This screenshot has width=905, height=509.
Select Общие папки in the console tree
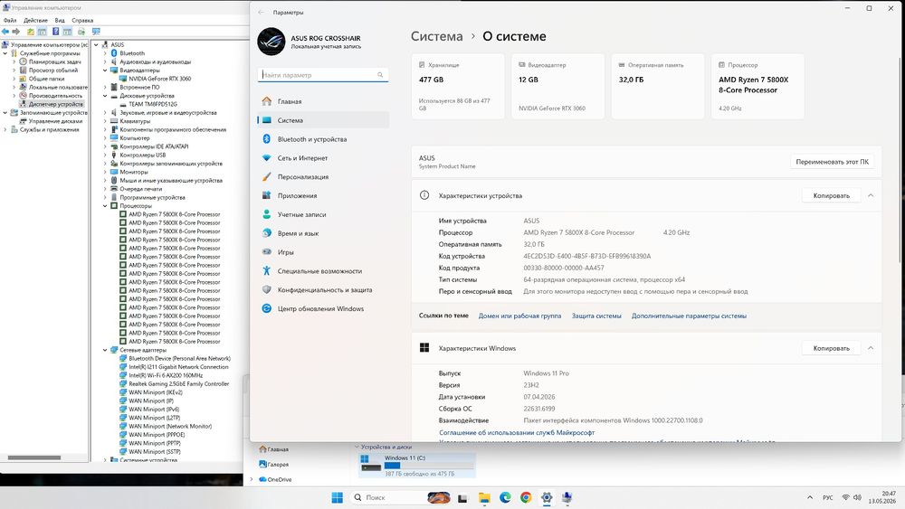point(46,79)
